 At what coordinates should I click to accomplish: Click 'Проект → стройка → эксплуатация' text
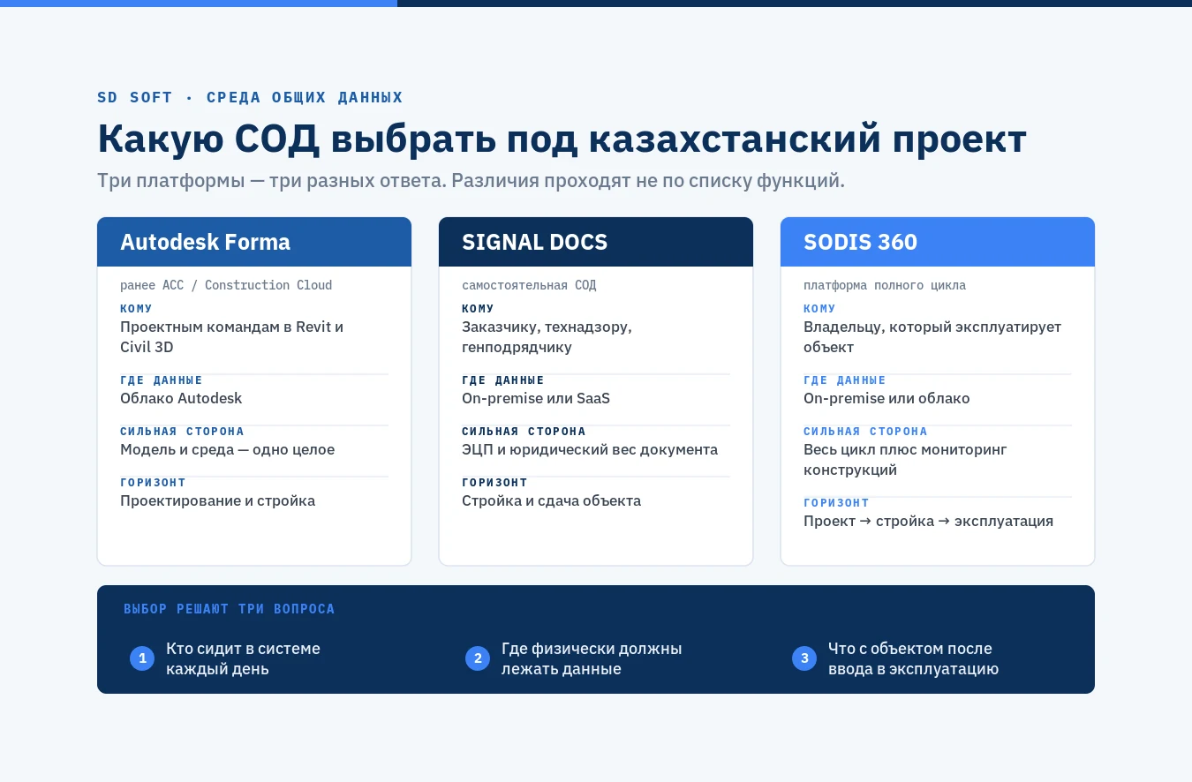[x=928, y=521]
